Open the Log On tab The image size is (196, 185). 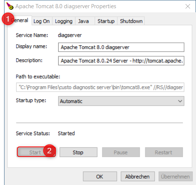41,21
